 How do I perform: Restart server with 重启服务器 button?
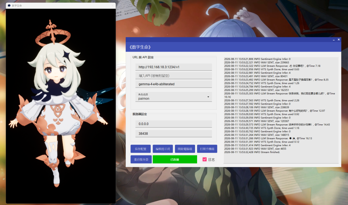(x=141, y=159)
